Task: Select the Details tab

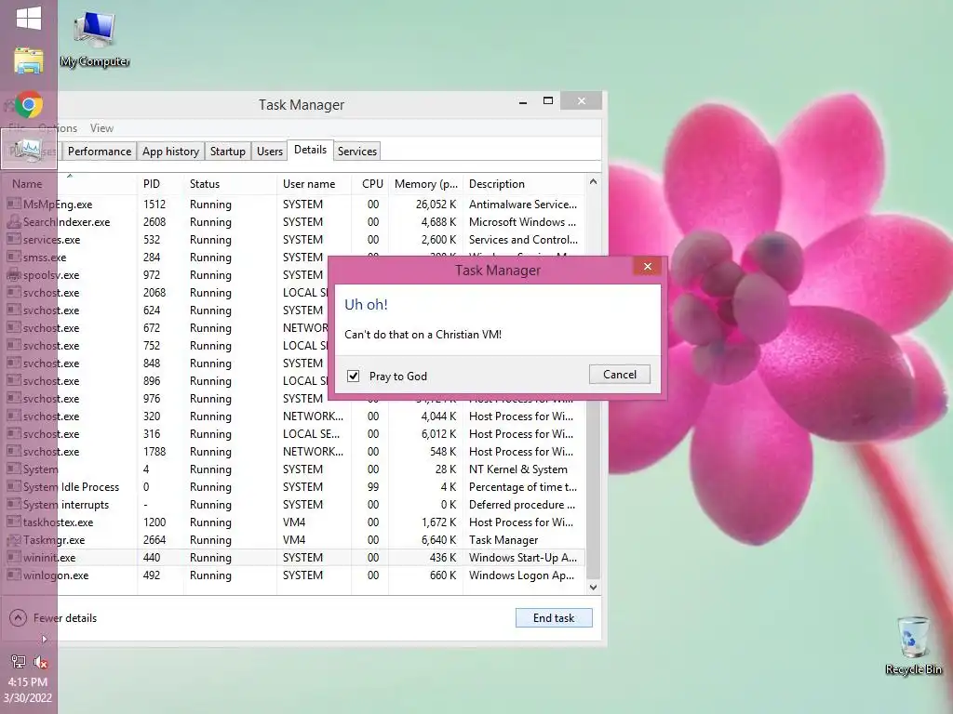Action: (310, 150)
